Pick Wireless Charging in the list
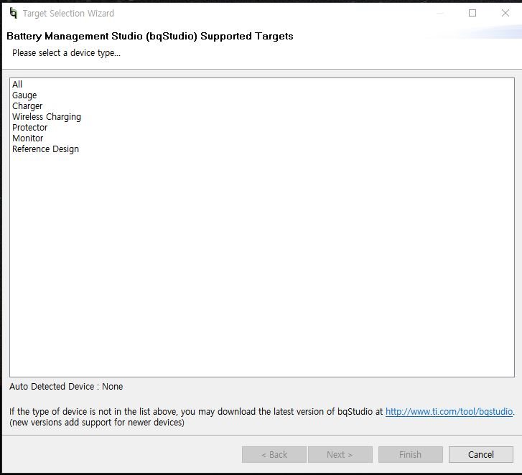This screenshot has width=522, height=475. pyautogui.click(x=47, y=117)
